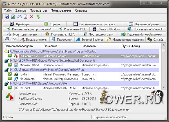Open the Файл menu

[8, 10]
